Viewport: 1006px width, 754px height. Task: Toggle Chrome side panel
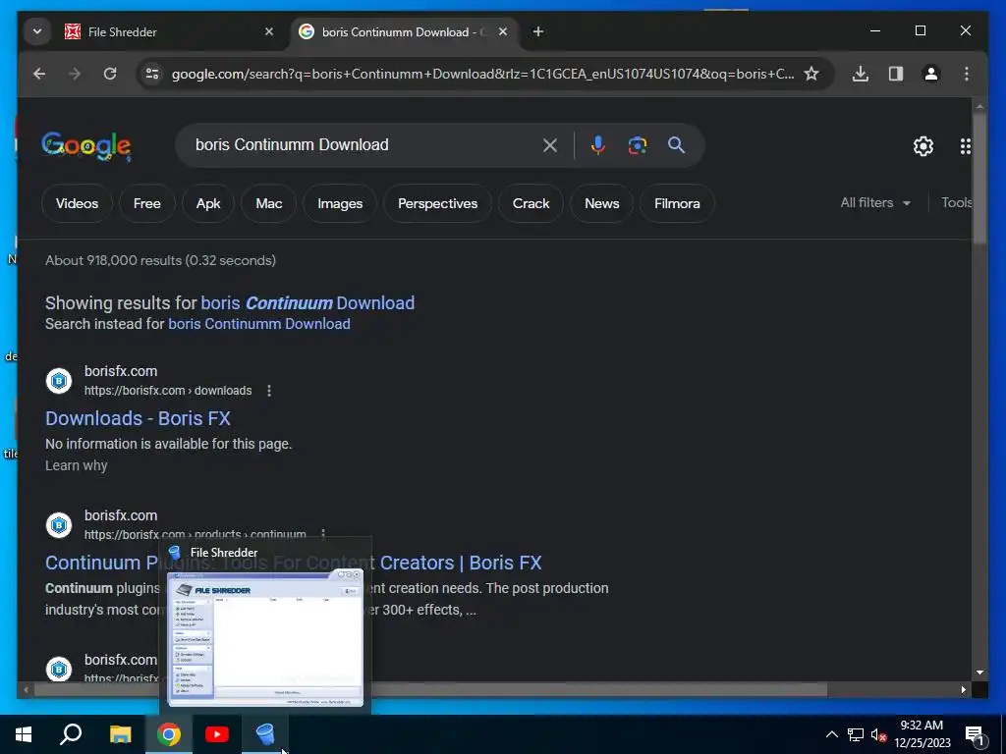click(896, 74)
